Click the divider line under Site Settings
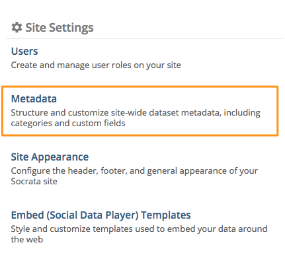 tap(145, 39)
